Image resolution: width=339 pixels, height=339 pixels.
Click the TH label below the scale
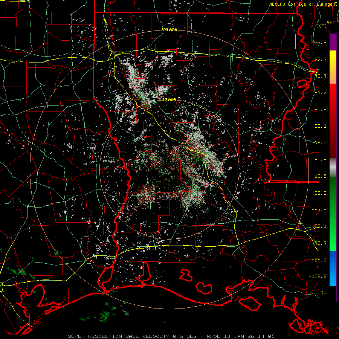(x=324, y=293)
